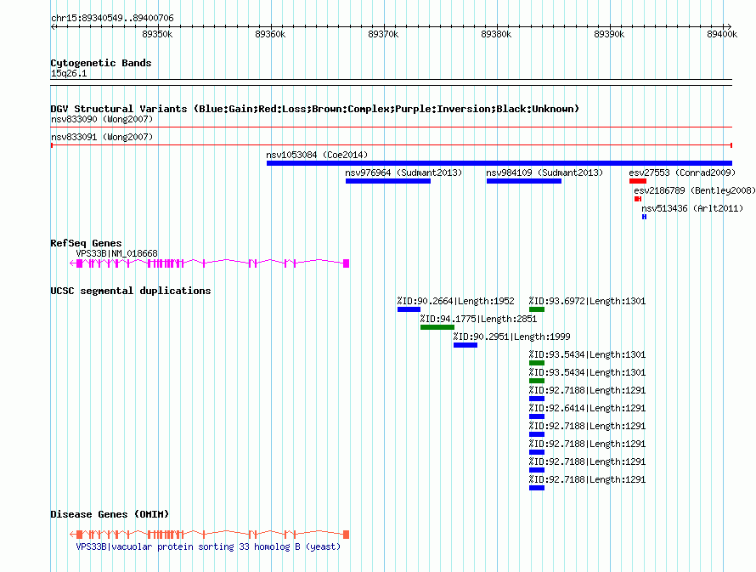Viewport: 756px width, 572px height.
Task: Select the red loss bar under esv27553
Action: click(637, 181)
